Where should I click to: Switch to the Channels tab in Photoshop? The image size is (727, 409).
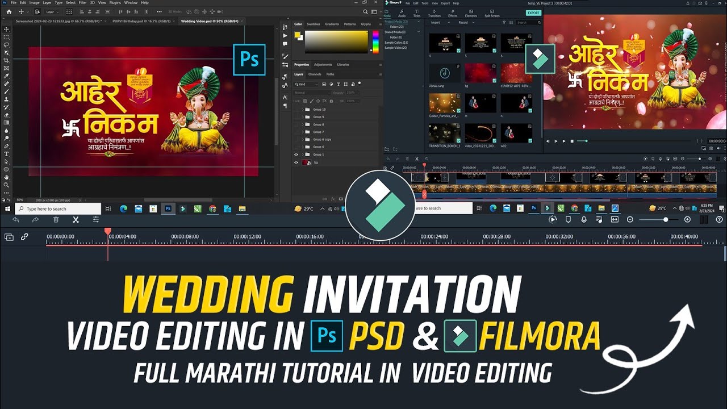pyautogui.click(x=314, y=74)
